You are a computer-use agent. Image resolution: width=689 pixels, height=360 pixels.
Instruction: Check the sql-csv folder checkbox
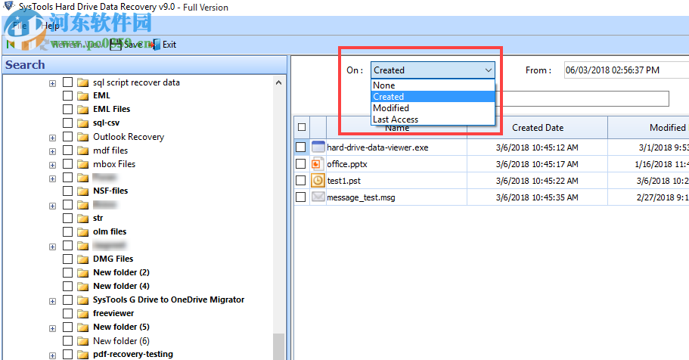point(67,123)
